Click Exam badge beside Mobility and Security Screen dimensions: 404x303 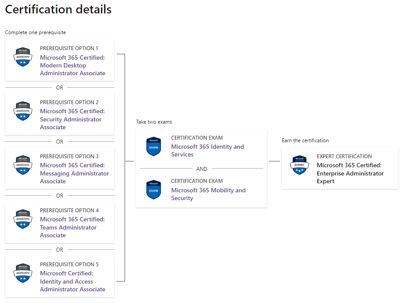154,190
